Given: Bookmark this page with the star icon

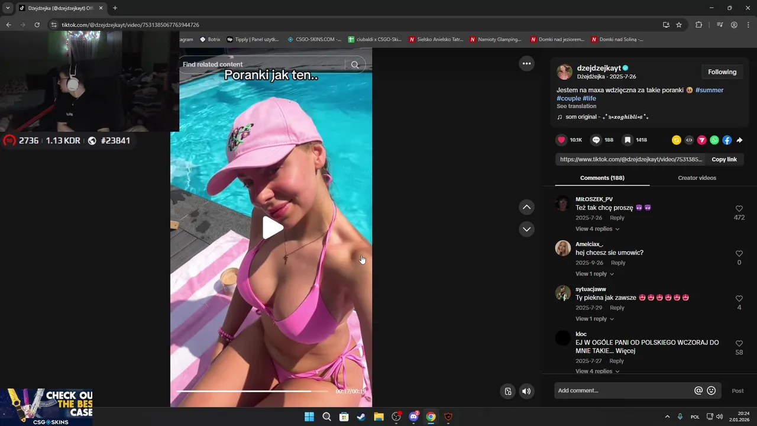Looking at the screenshot, I should point(679,25).
